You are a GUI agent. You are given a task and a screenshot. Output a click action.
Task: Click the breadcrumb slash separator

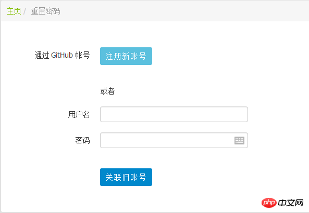[x=24, y=11]
